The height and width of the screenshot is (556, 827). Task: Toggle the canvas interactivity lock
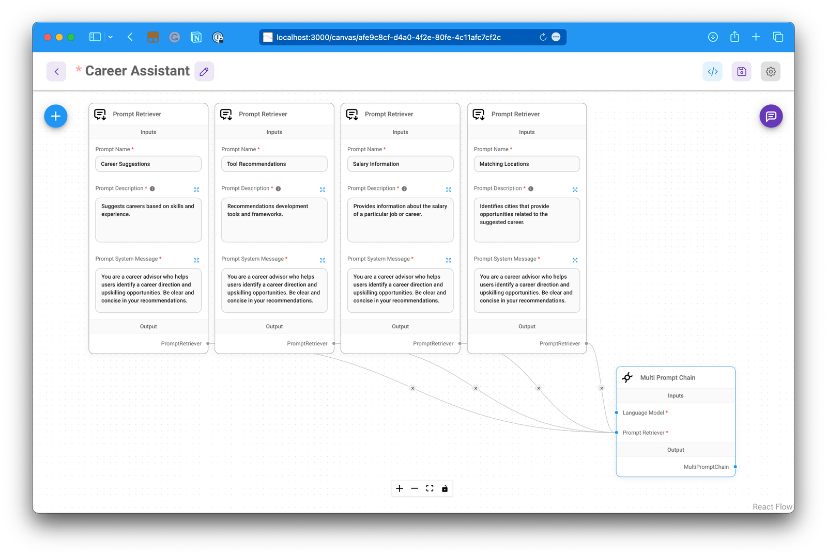[445, 488]
